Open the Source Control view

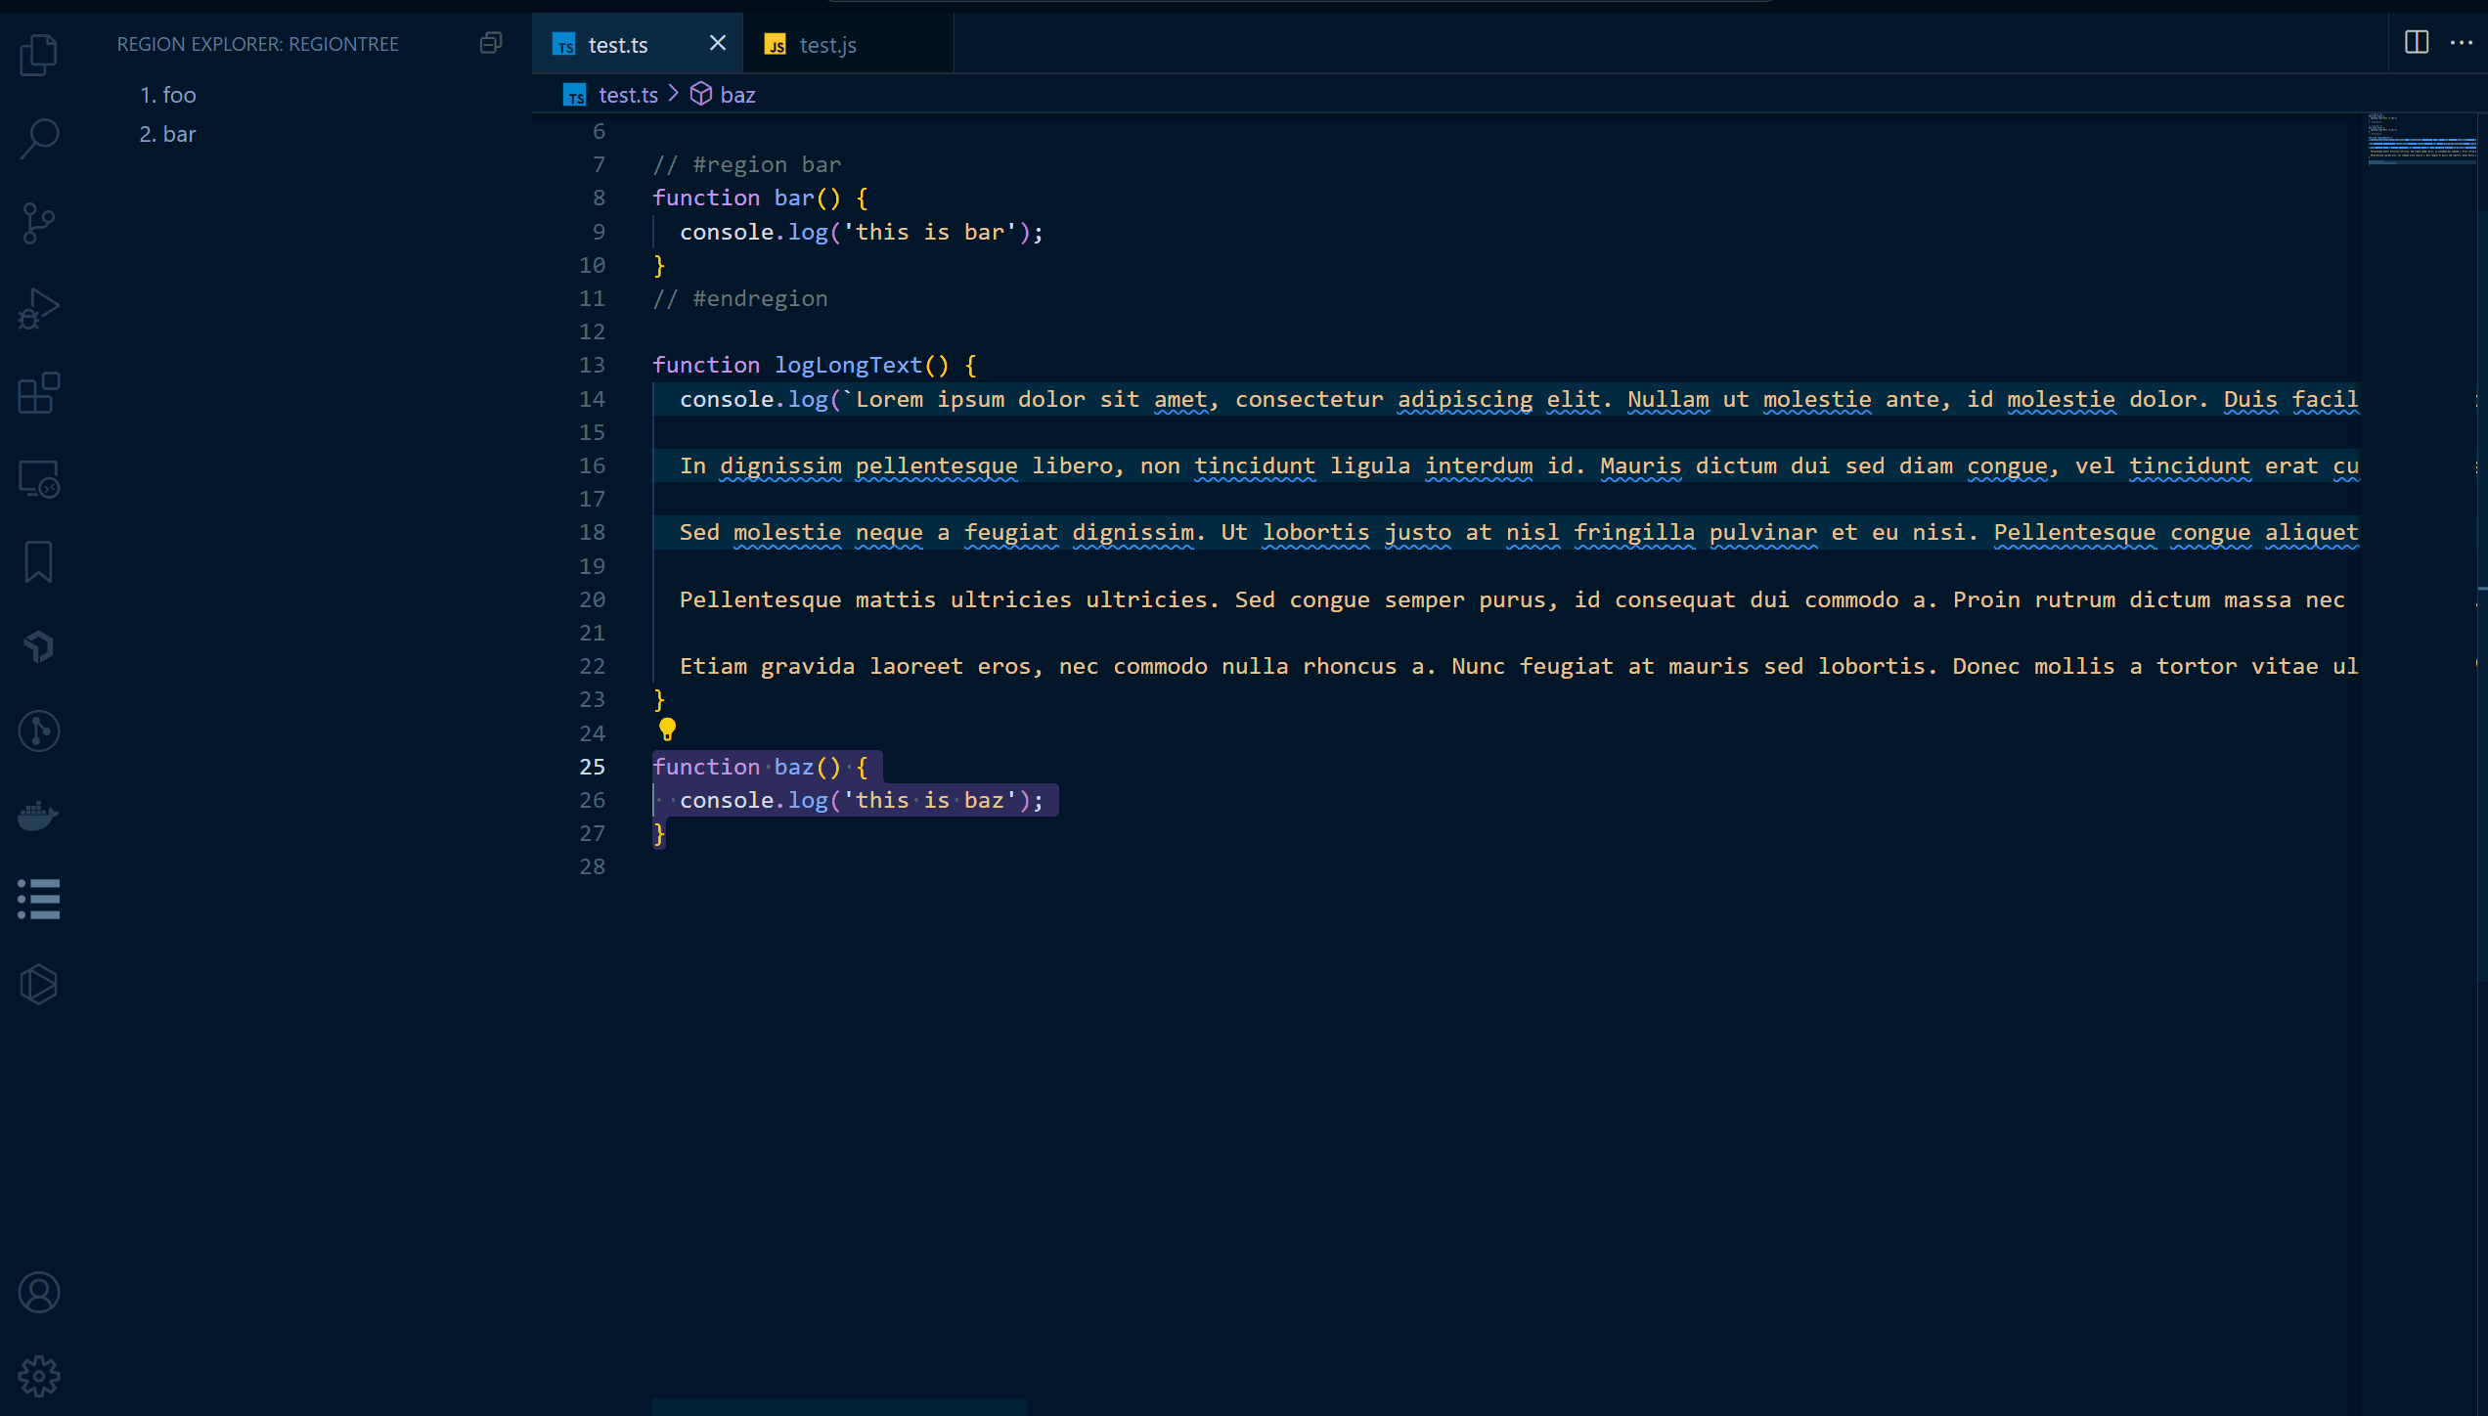[x=39, y=224]
